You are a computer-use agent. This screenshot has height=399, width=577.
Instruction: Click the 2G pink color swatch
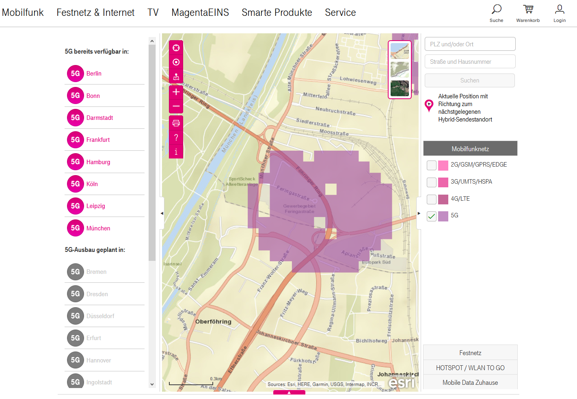coord(443,165)
